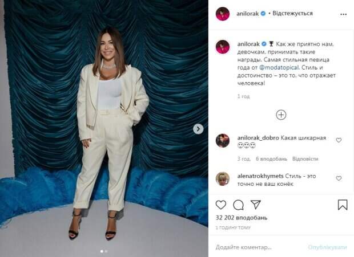Screen dimensions: 354x257
Task: Select second carousel dot indicator
Action: coord(106,251)
